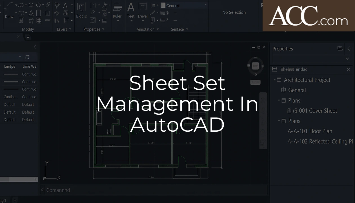Select Architectural Project in sheet set tree

click(x=307, y=80)
